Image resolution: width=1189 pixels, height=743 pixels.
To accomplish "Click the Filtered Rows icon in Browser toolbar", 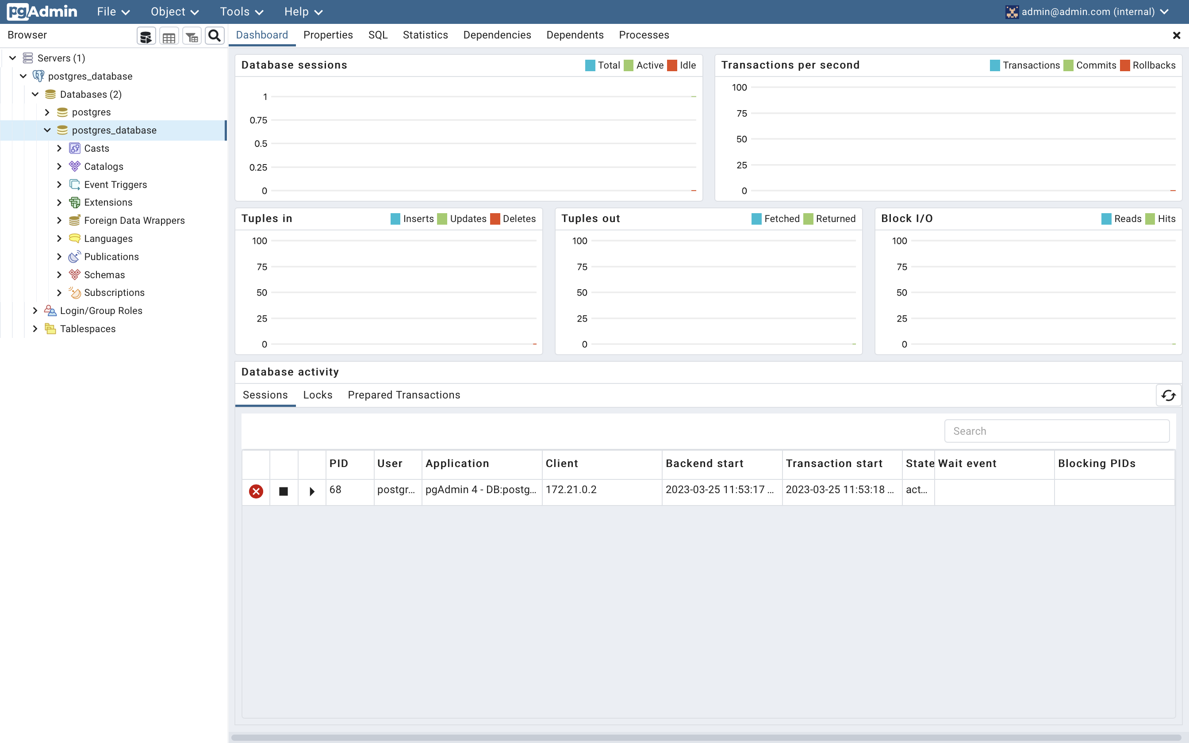I will tap(192, 36).
